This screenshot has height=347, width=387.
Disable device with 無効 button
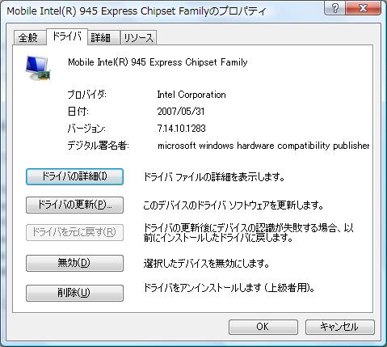click(74, 263)
